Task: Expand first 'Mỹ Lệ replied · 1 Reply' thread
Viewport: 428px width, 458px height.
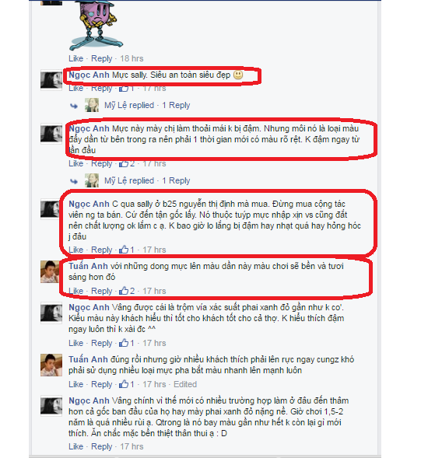Action: click(x=147, y=105)
